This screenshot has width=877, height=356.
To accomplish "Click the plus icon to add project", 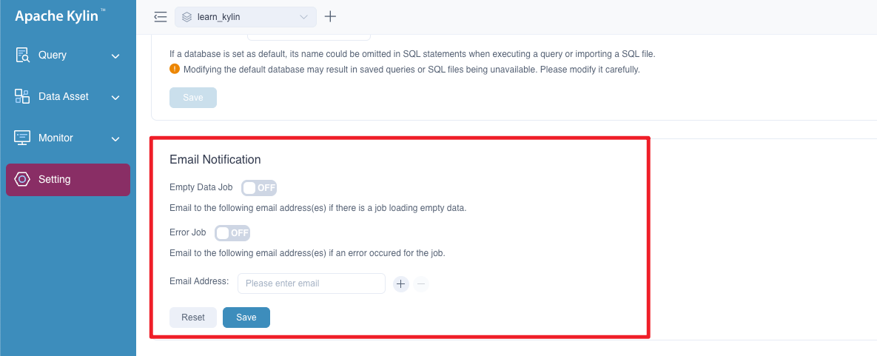I will 331,17.
